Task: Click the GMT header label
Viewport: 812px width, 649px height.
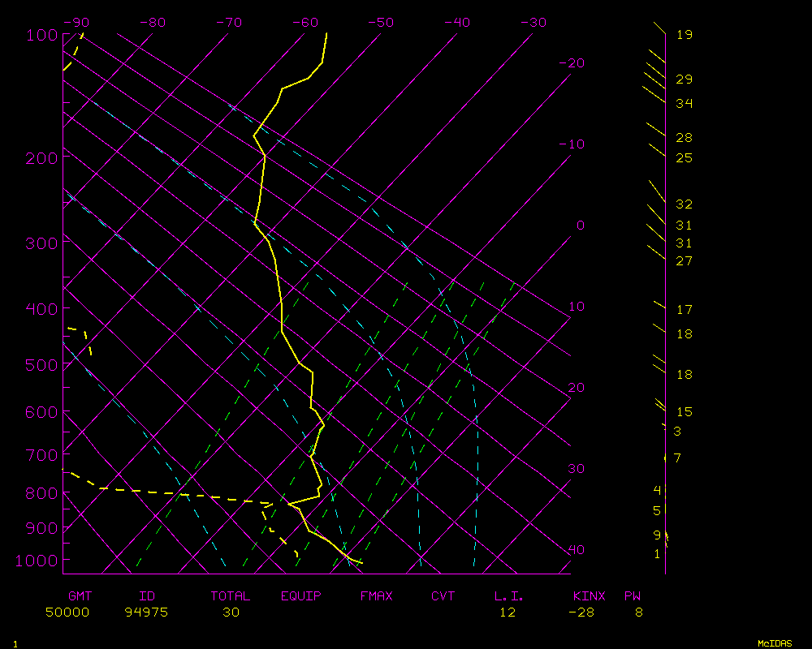Action: click(80, 596)
